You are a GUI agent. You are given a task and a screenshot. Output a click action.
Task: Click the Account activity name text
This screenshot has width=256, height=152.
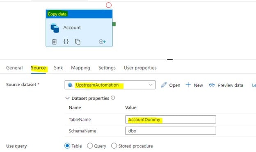click(72, 28)
